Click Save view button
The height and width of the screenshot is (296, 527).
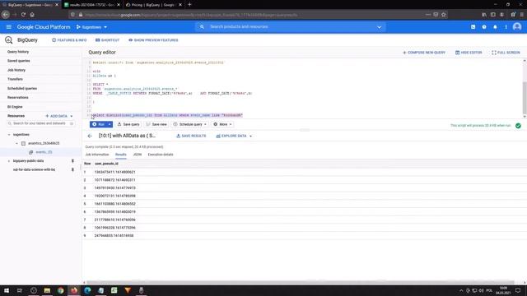[x=156, y=124]
